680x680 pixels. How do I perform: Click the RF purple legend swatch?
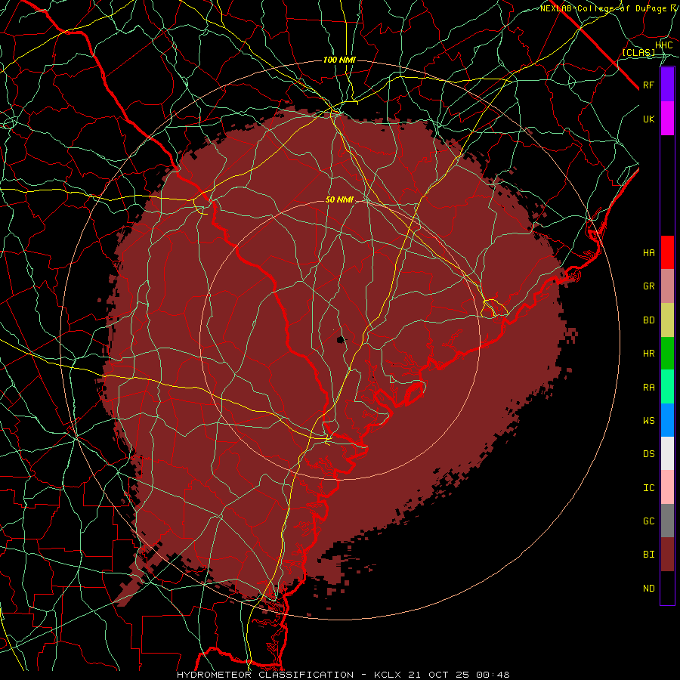tap(667, 85)
